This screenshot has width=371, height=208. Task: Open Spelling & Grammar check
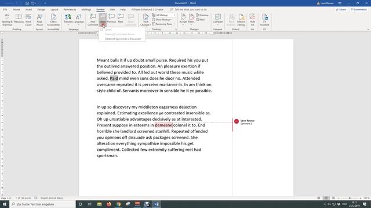click(x=7, y=20)
